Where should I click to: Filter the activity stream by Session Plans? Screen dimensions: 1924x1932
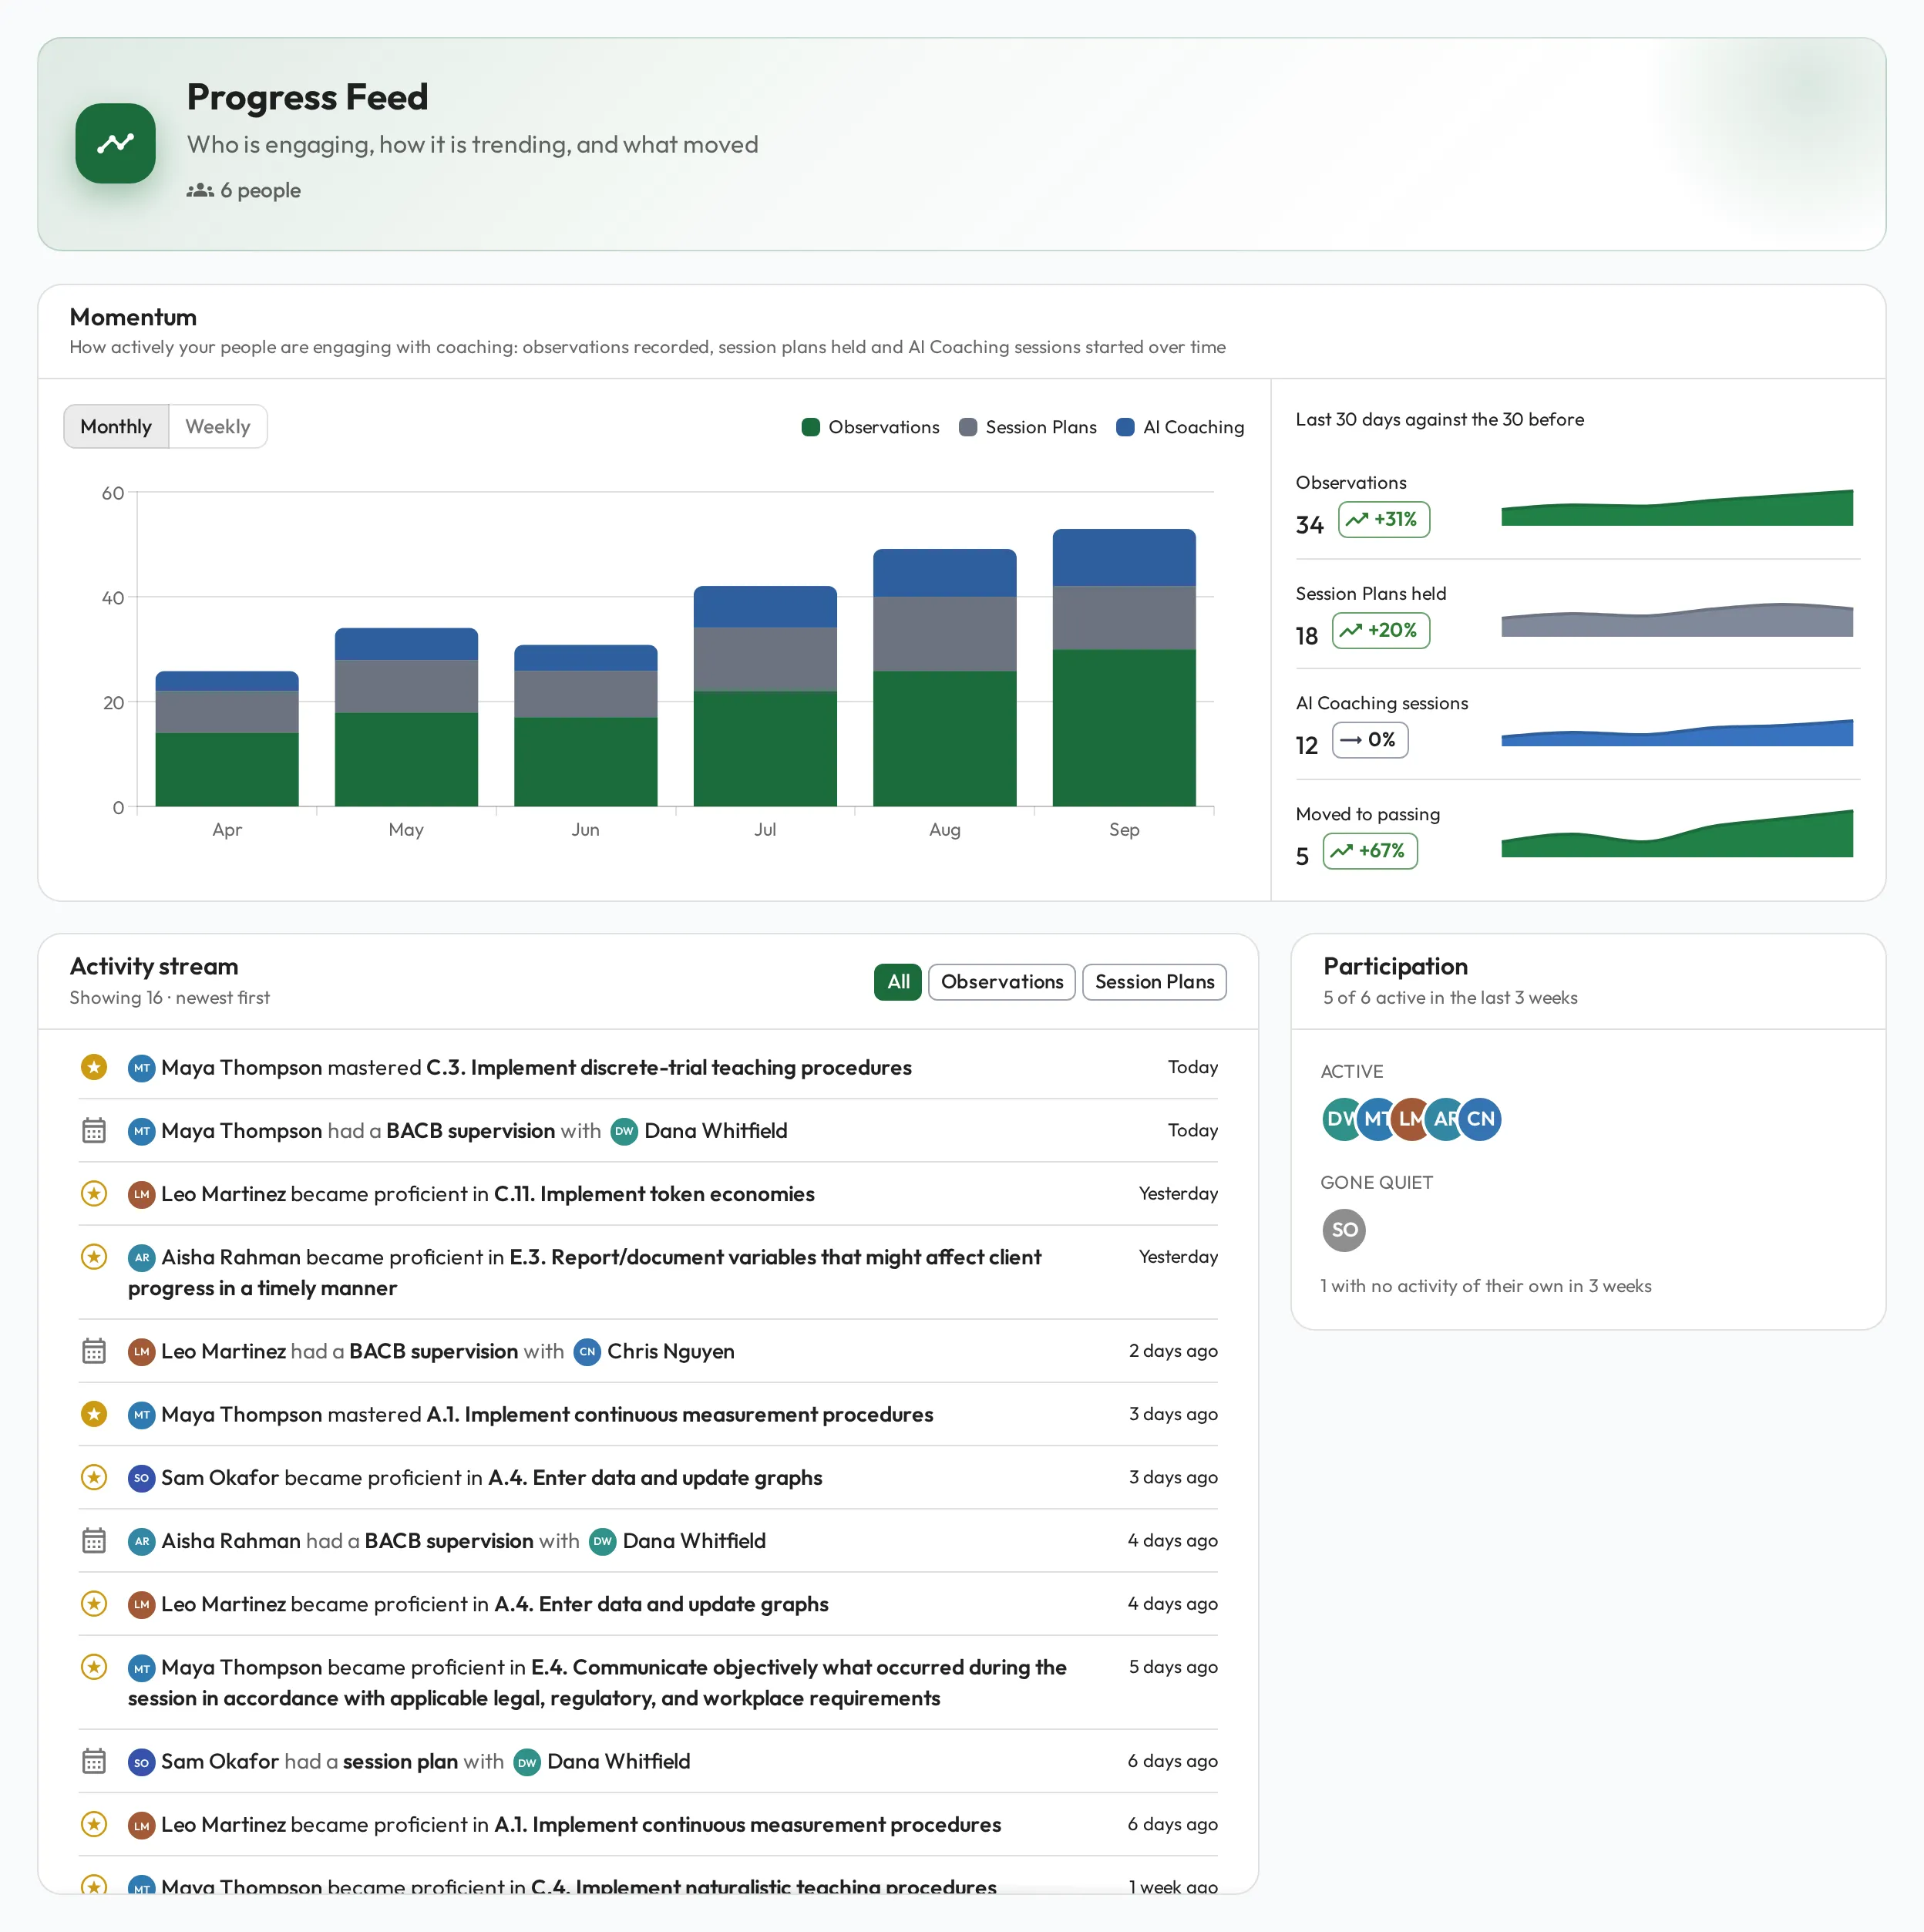1154,982
